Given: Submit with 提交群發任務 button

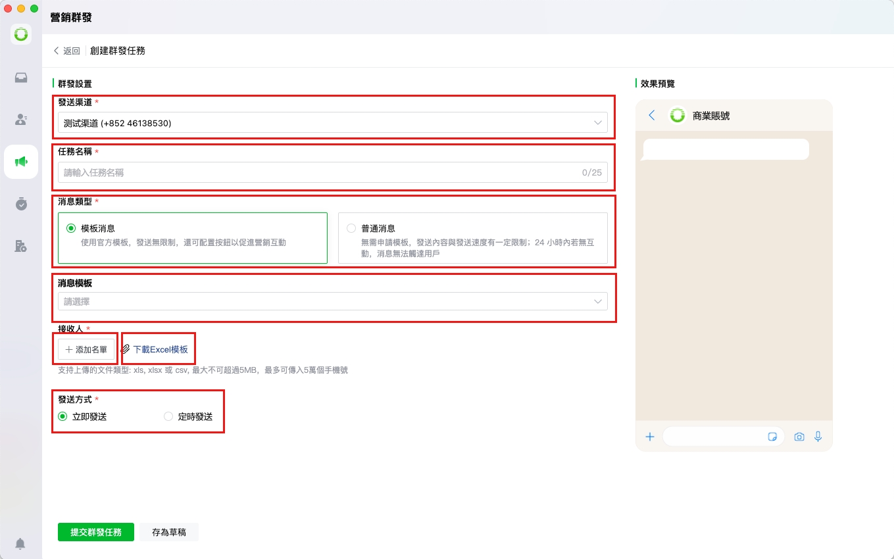Looking at the screenshot, I should tap(96, 532).
